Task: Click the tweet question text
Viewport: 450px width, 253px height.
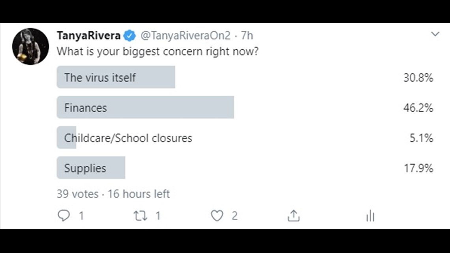Action: pos(157,52)
